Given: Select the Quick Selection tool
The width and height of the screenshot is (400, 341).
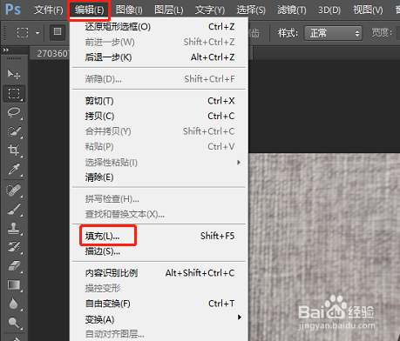Looking at the screenshot, I should click(14, 131).
